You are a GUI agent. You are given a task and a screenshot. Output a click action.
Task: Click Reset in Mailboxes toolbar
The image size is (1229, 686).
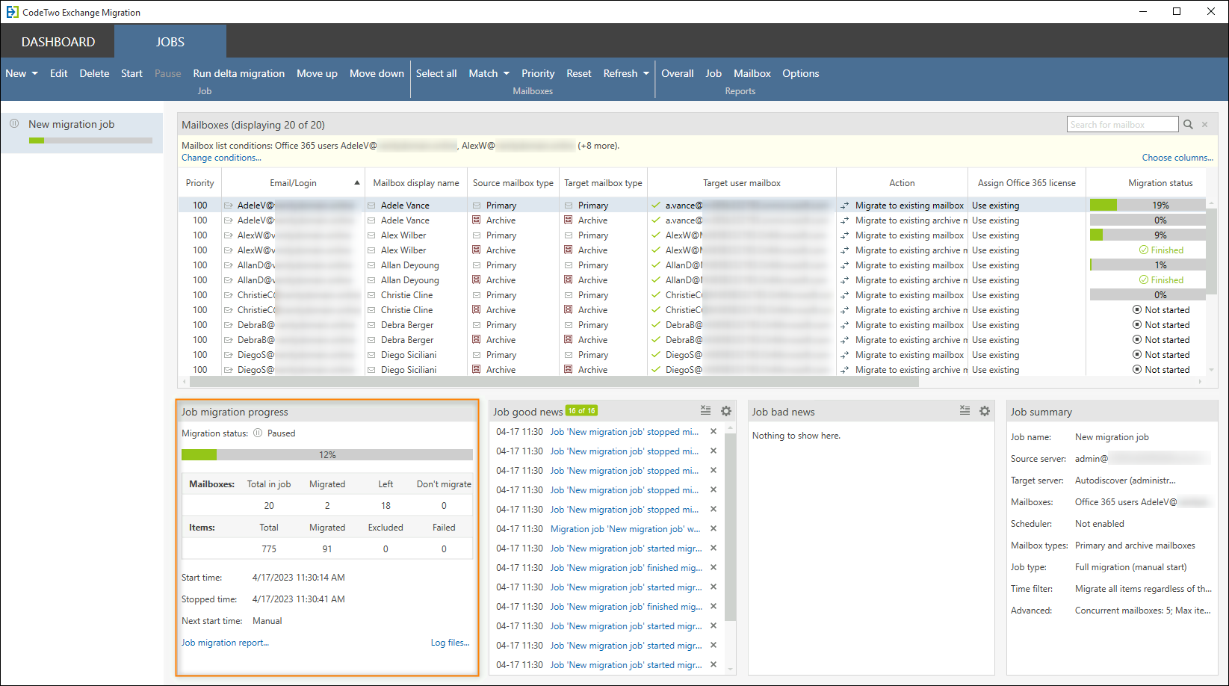(578, 73)
